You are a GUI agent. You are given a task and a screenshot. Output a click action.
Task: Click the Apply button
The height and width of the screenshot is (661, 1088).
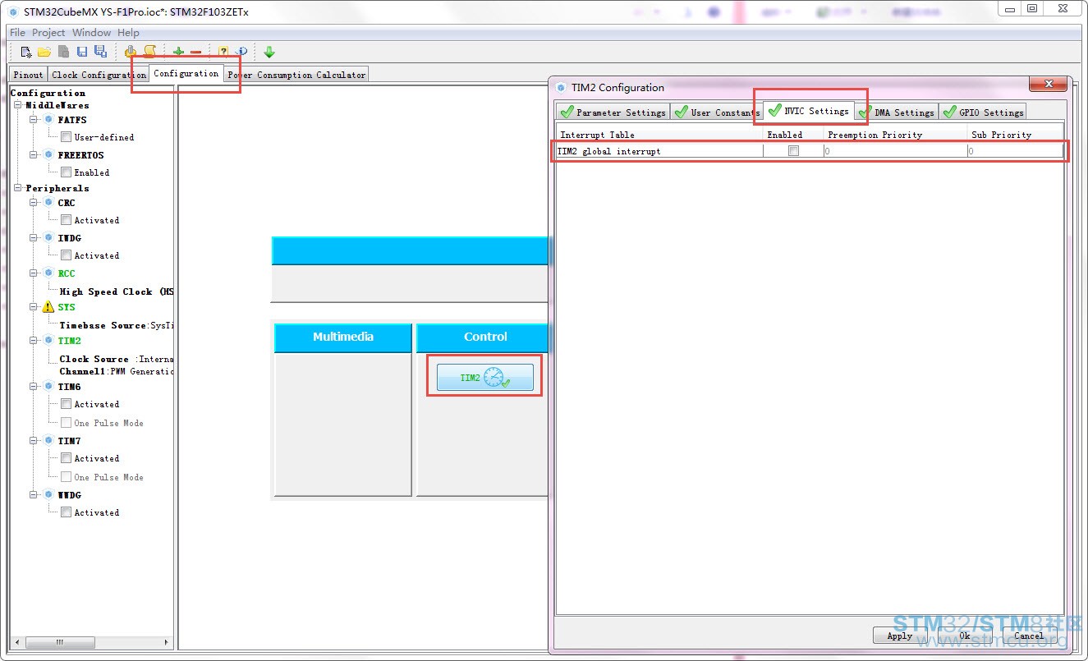[900, 636]
